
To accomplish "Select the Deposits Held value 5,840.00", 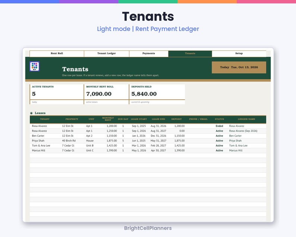I will [x=144, y=94].
